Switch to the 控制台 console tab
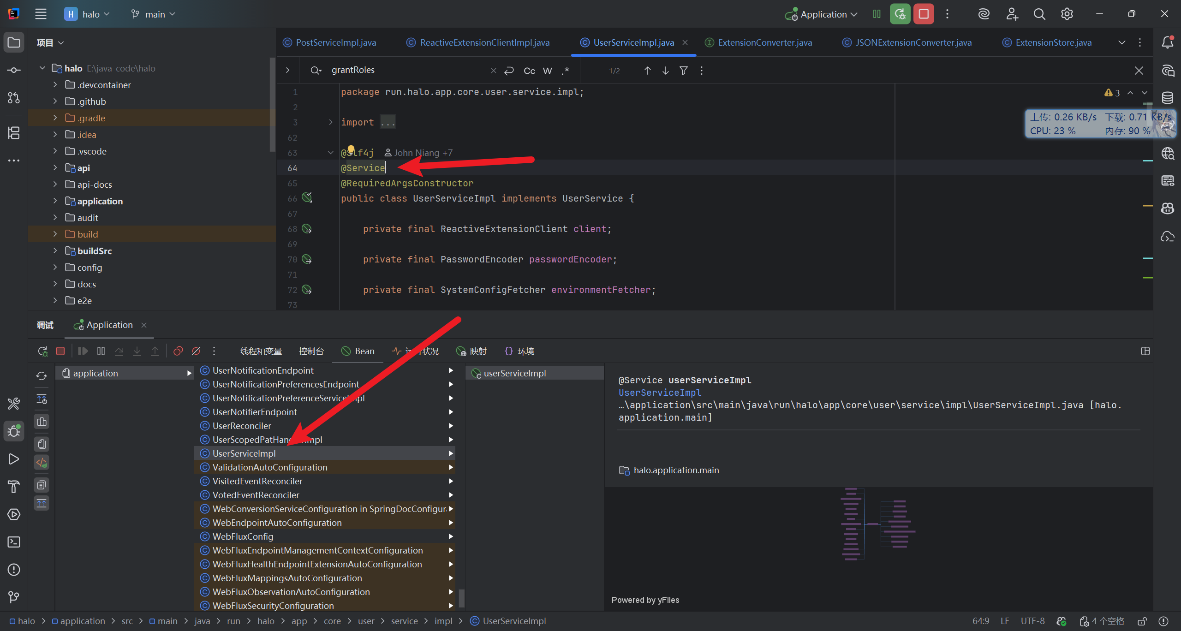This screenshot has width=1181, height=631. coord(311,351)
